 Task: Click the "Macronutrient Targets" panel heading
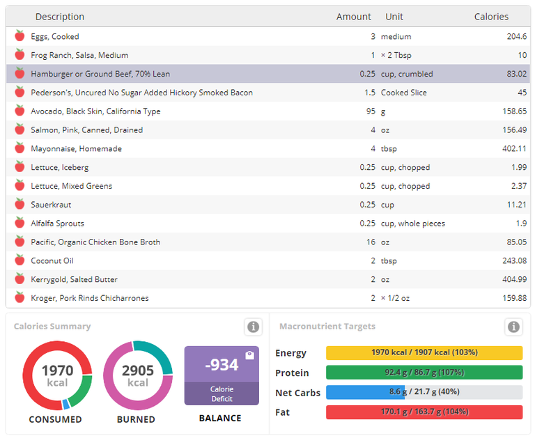coord(327,327)
